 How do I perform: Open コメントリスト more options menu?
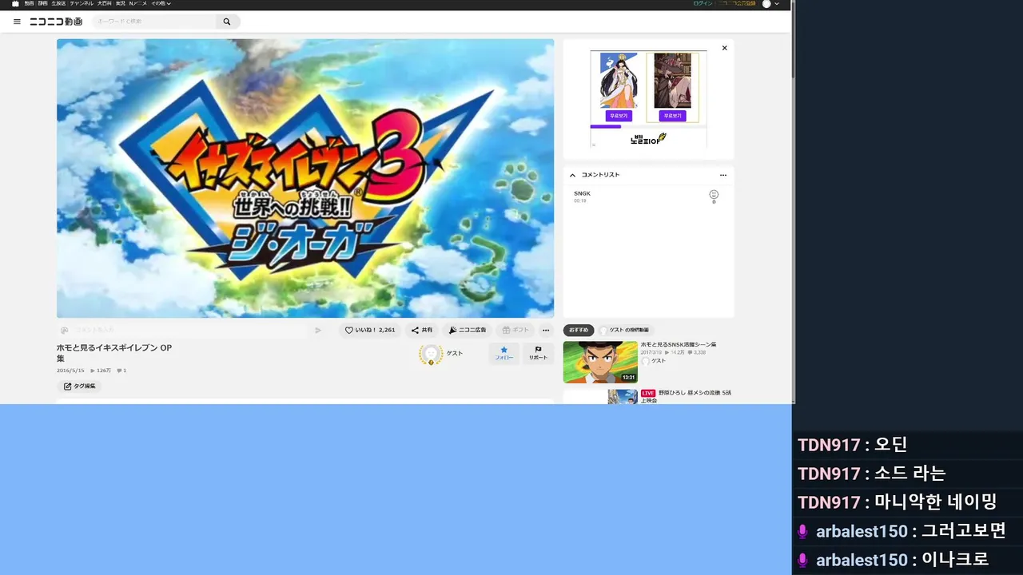(x=723, y=175)
